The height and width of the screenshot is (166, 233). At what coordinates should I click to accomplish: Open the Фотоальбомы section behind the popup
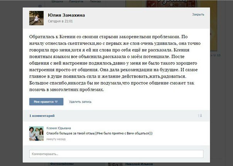point(62,164)
